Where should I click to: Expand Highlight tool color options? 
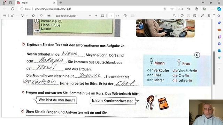17,16
